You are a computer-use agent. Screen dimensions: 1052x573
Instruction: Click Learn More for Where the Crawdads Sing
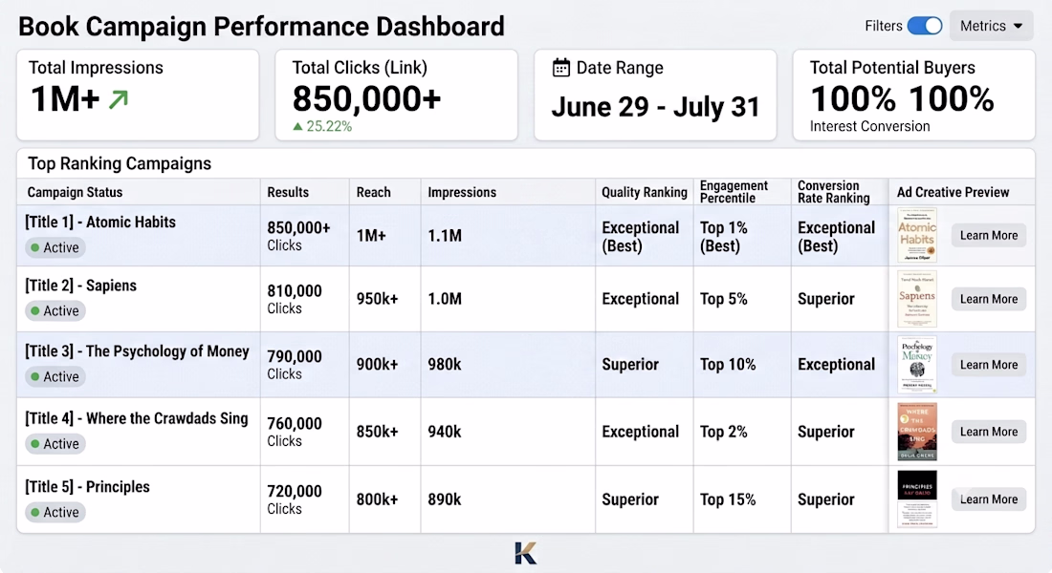(988, 432)
